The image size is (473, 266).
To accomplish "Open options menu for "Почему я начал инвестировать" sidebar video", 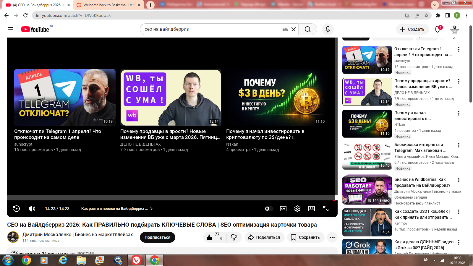I will (x=459, y=113).
